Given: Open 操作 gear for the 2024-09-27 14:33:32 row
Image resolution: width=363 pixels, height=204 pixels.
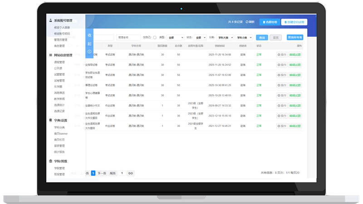Looking at the screenshot, I should [282, 106].
